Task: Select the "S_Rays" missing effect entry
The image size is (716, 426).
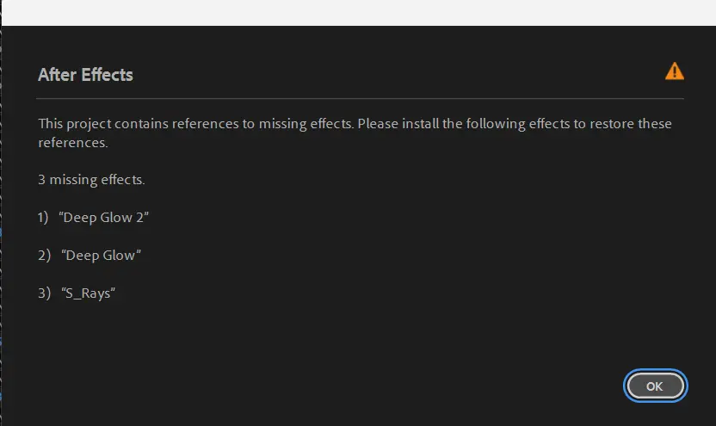Action: tap(89, 293)
